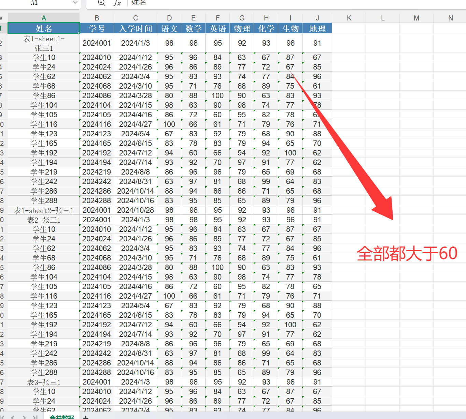Click the 化学 header cell
The image size is (466, 419).
tap(266, 28)
